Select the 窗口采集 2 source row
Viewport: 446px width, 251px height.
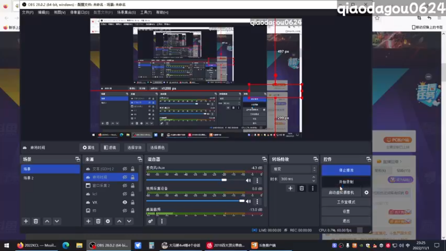click(111, 186)
